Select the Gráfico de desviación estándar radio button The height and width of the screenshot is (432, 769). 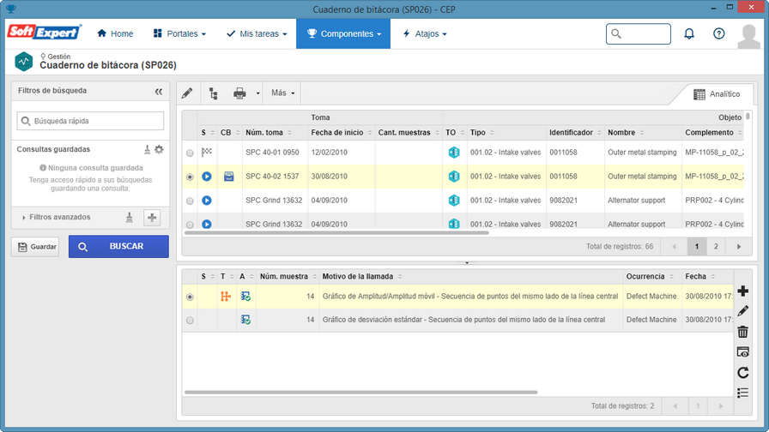[x=190, y=321]
